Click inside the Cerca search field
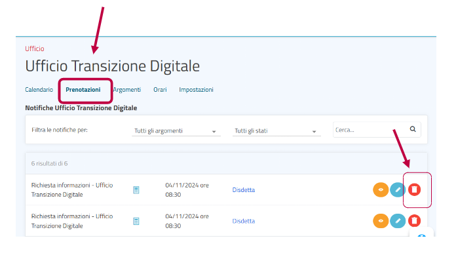The height and width of the screenshot is (274, 458). (x=368, y=130)
